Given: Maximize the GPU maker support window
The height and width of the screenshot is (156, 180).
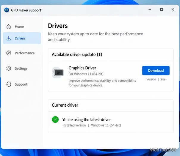Looking at the screenshot, I should click(161, 10).
